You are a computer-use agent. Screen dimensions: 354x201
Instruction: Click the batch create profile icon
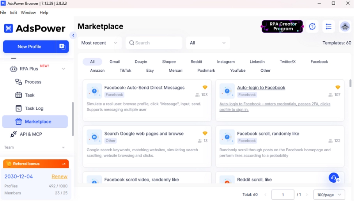62,46
